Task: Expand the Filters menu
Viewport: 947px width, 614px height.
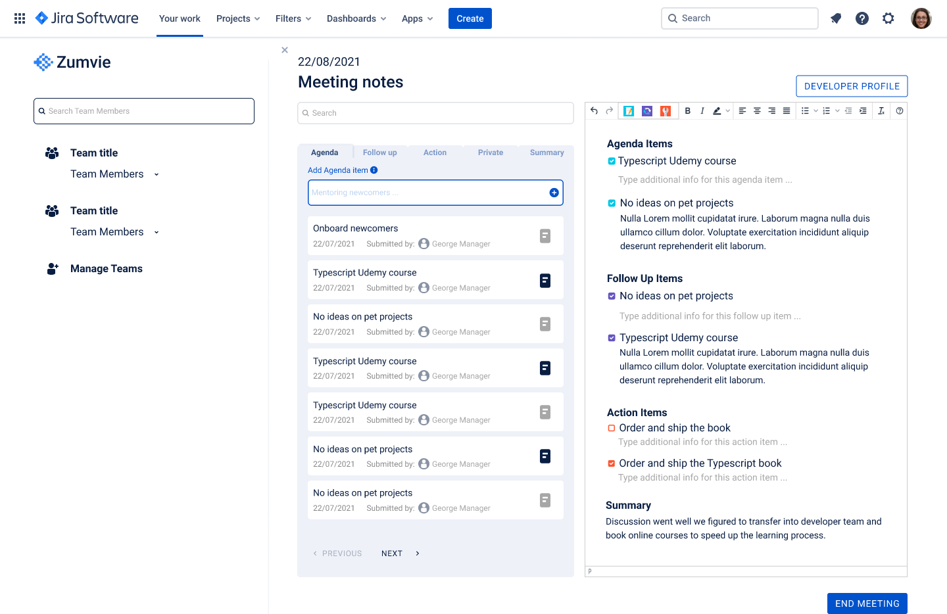Action: [x=293, y=18]
